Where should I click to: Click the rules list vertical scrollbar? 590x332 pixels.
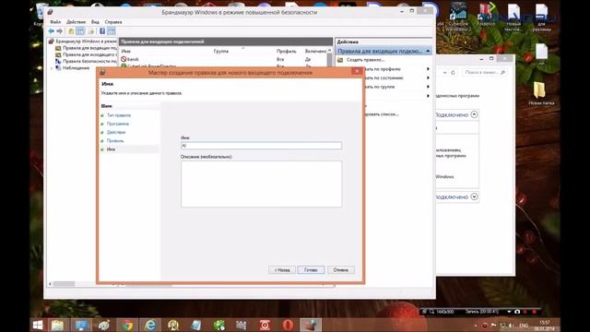click(x=330, y=60)
